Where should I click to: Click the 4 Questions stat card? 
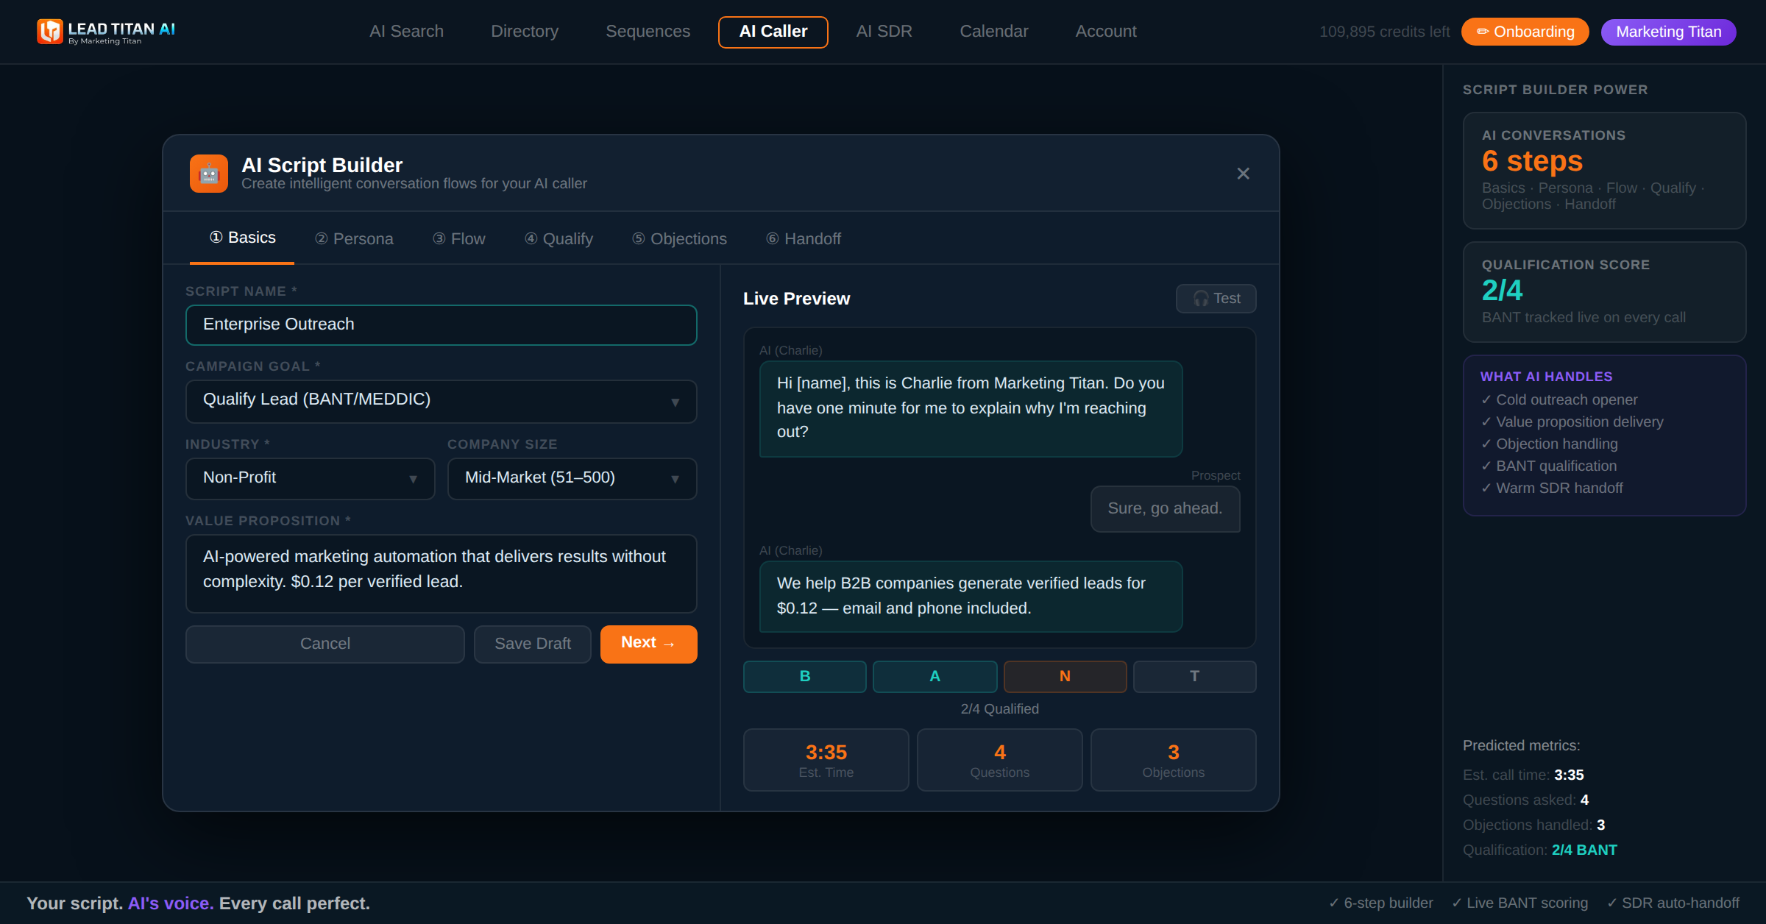1000,760
